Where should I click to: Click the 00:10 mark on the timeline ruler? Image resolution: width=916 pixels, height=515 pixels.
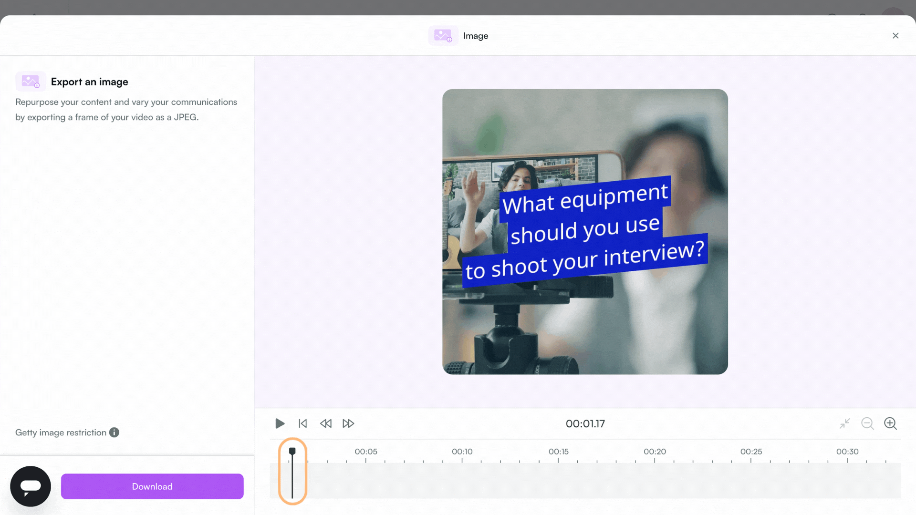[462, 452]
